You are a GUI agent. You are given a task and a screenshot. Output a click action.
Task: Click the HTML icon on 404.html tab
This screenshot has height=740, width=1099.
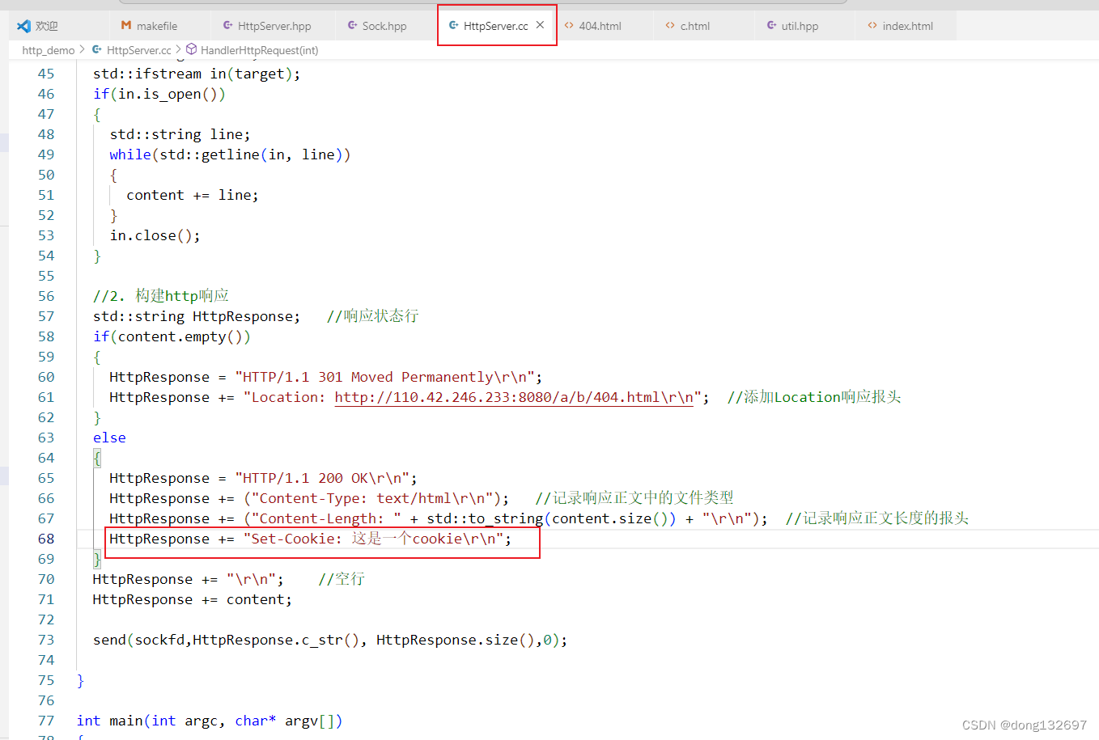569,26
